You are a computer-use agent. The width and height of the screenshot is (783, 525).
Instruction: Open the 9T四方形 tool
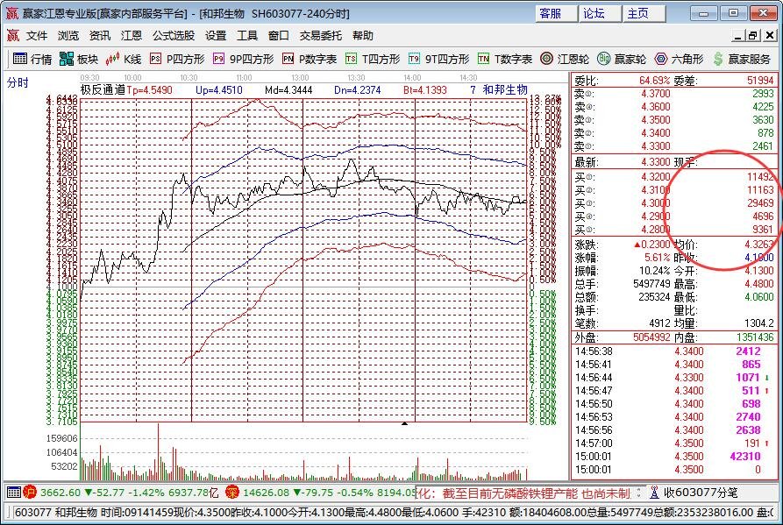click(439, 59)
